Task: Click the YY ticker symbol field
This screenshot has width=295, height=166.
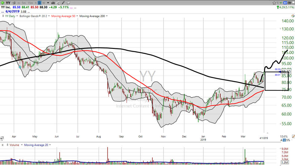Action: [8, 3]
